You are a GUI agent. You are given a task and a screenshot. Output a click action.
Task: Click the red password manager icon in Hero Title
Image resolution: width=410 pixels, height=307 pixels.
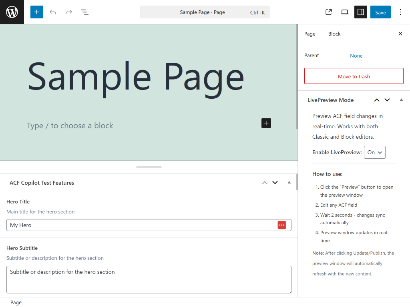[282, 225]
